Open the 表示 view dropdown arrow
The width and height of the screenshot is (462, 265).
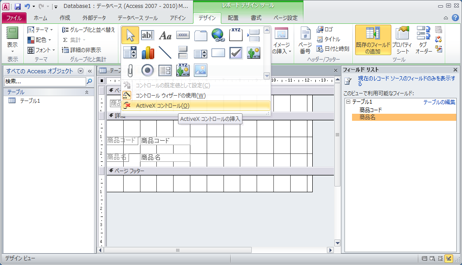click(x=12, y=51)
